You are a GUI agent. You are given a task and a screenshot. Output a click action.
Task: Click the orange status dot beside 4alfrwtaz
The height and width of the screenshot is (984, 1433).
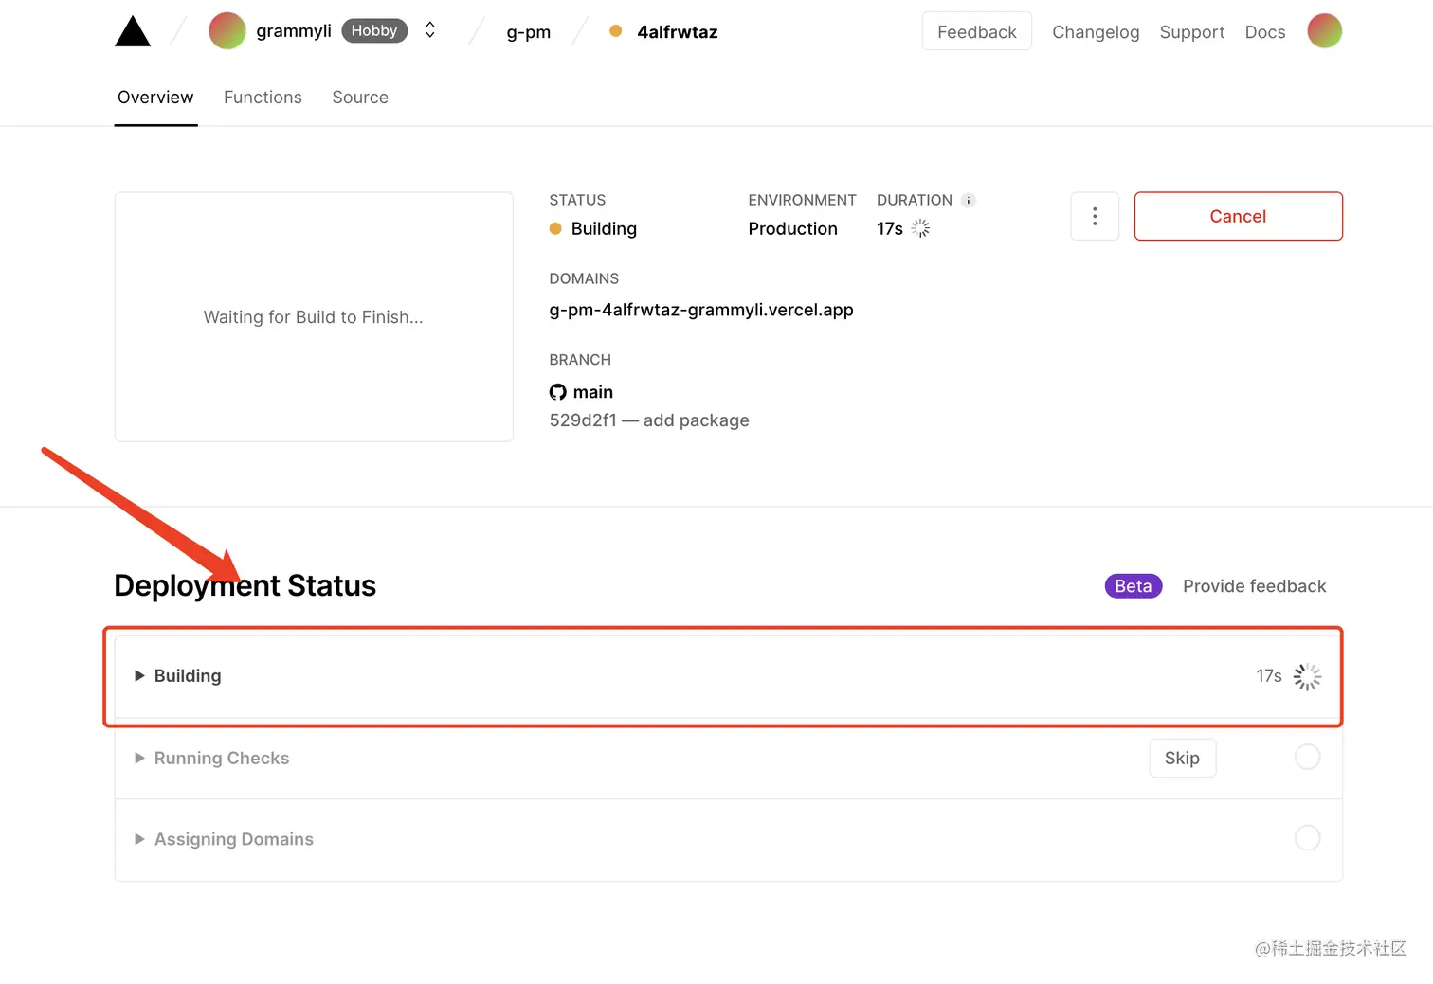(616, 31)
